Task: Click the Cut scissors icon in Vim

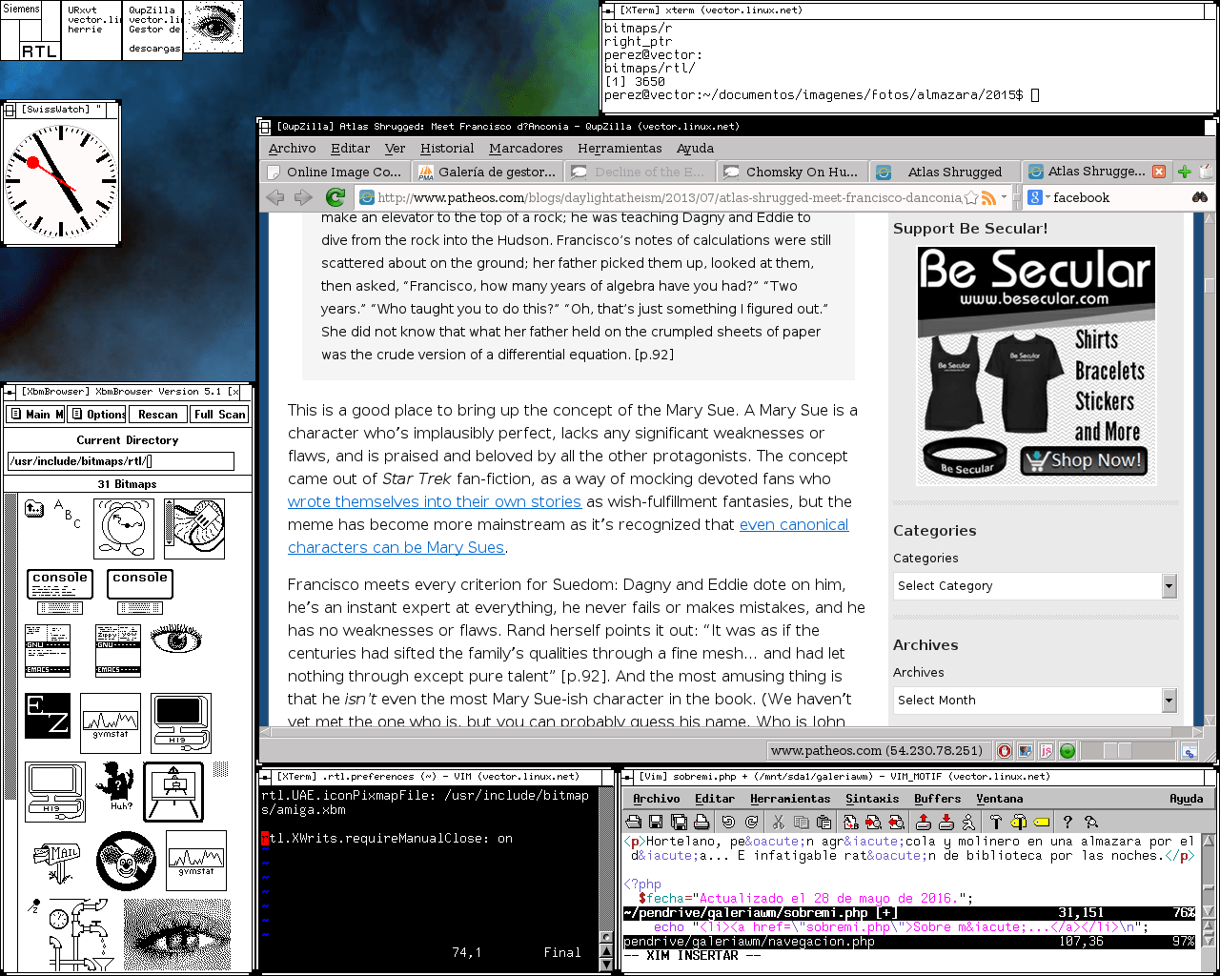Action: [778, 822]
